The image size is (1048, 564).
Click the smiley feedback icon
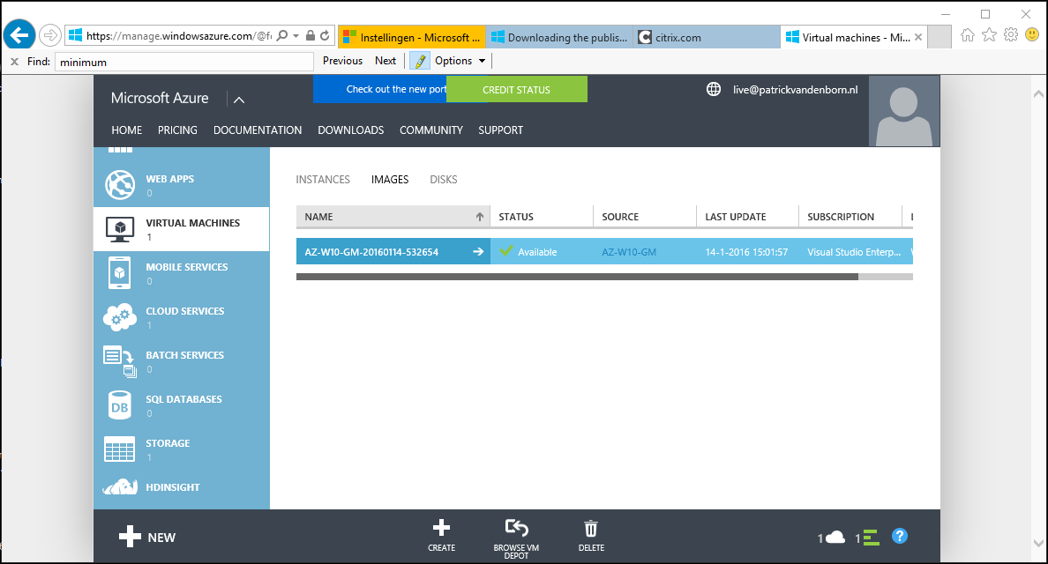click(x=1033, y=34)
